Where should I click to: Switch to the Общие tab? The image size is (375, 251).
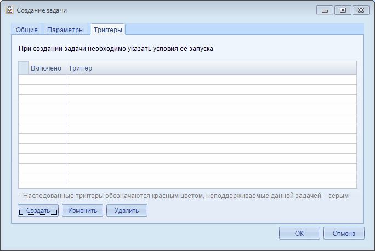coord(27,30)
